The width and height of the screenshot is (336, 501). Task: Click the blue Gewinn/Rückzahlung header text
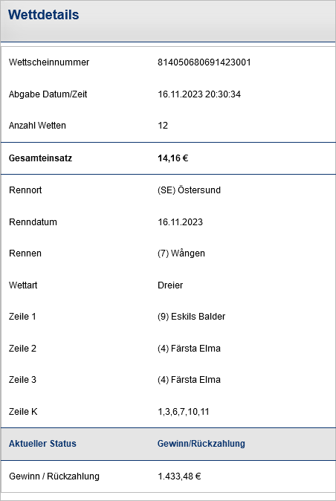[201, 444]
